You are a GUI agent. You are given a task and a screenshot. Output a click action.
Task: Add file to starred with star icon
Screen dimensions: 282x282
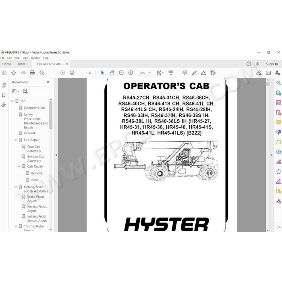click(x=13, y=73)
